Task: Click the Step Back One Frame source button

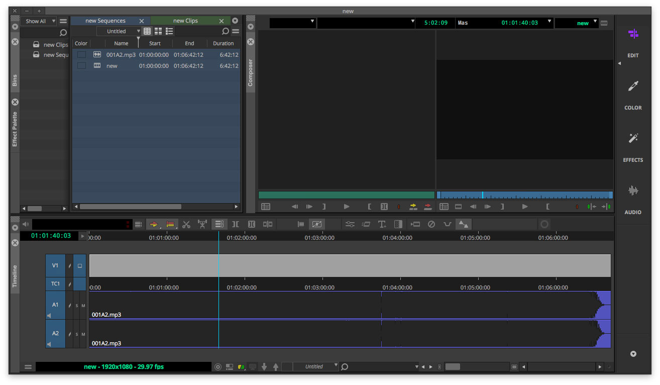Action: pyautogui.click(x=295, y=207)
